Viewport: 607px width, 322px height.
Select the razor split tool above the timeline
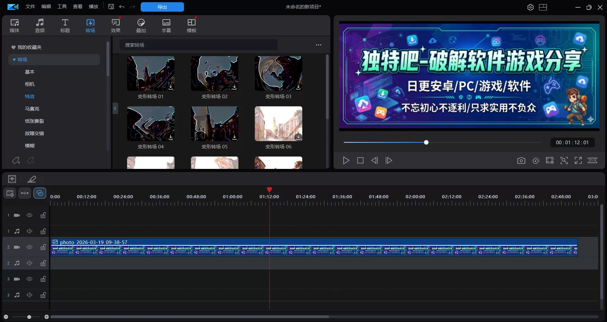point(25,193)
